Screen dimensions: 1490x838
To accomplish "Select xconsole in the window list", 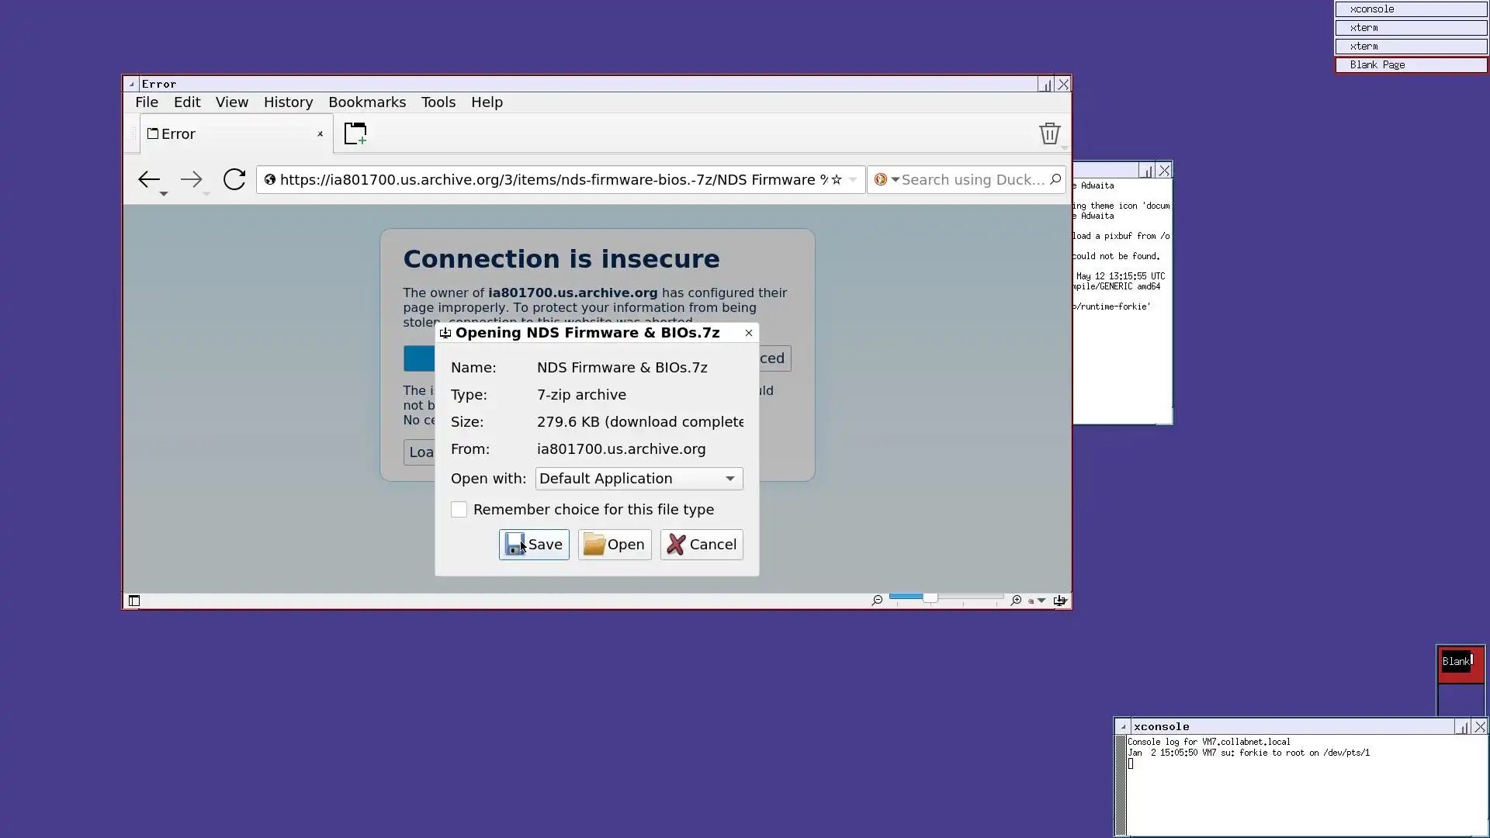I will pyautogui.click(x=1410, y=9).
